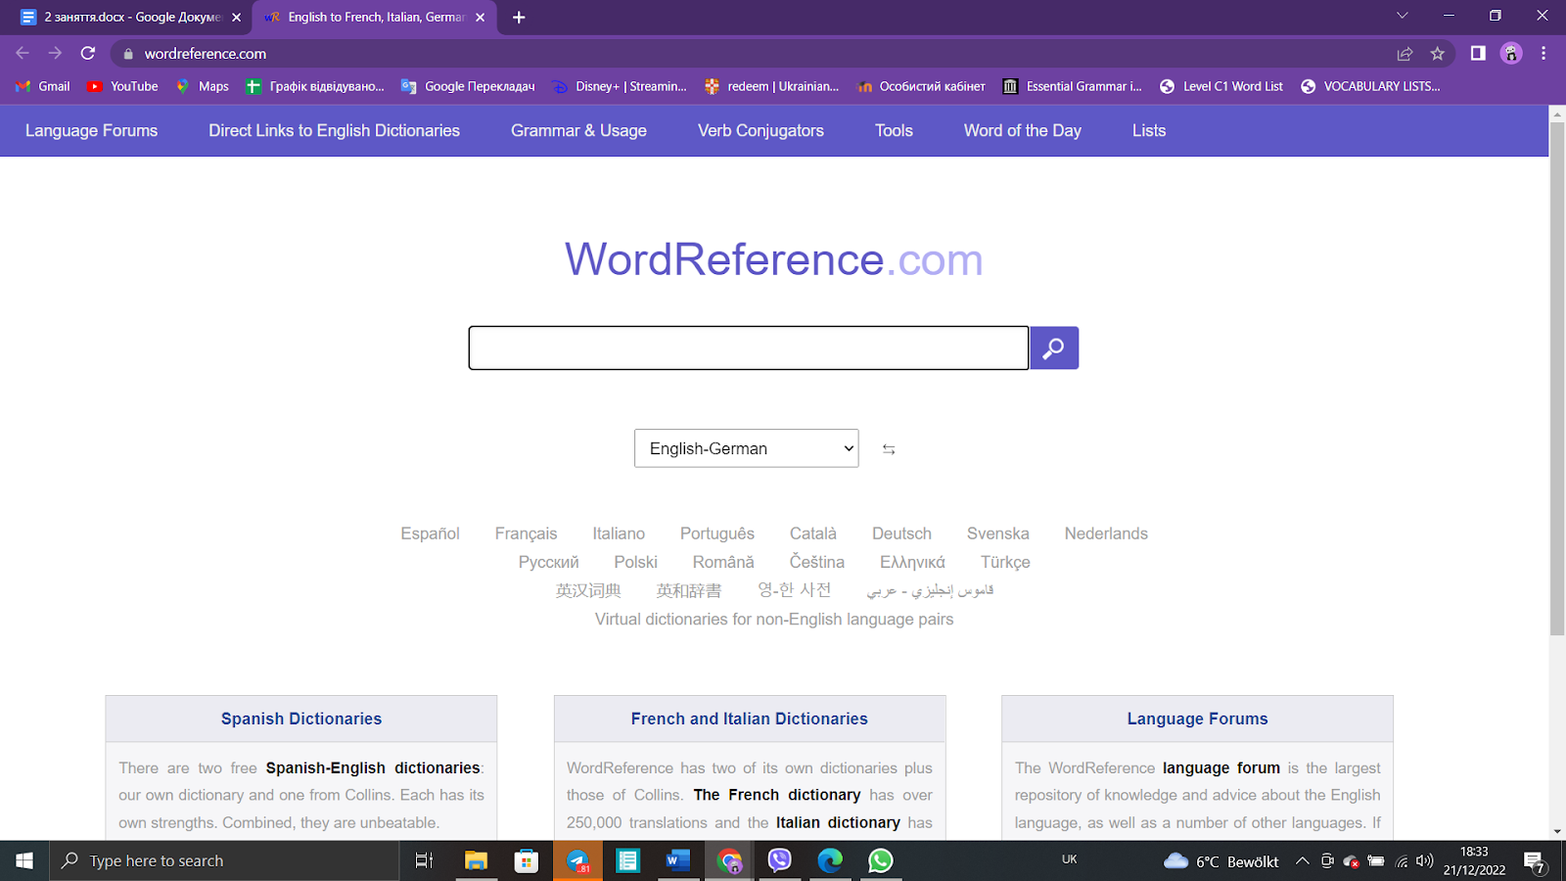
Task: Open Word of the Day menu
Action: tap(1022, 130)
